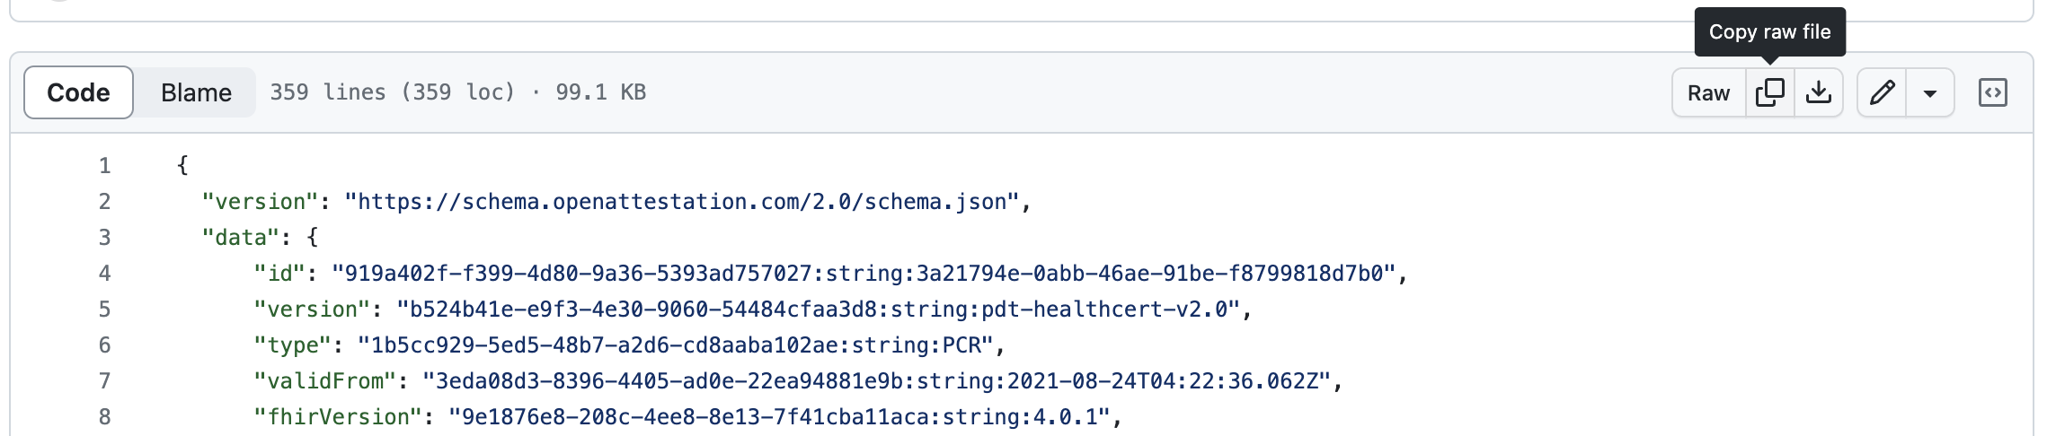Click the pencil icon to edit the file
Screen dimensions: 2047x436
pyautogui.click(x=1883, y=92)
